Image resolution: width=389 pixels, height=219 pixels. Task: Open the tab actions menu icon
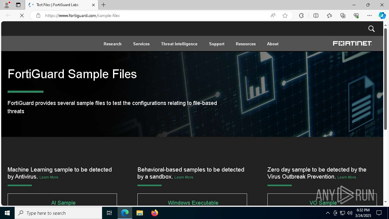pos(18,5)
